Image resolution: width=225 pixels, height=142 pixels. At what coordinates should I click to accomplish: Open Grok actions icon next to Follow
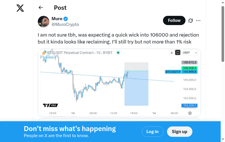tap(190, 20)
